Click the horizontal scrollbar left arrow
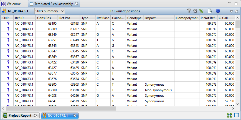This screenshot has height=120, width=241. [3, 108]
